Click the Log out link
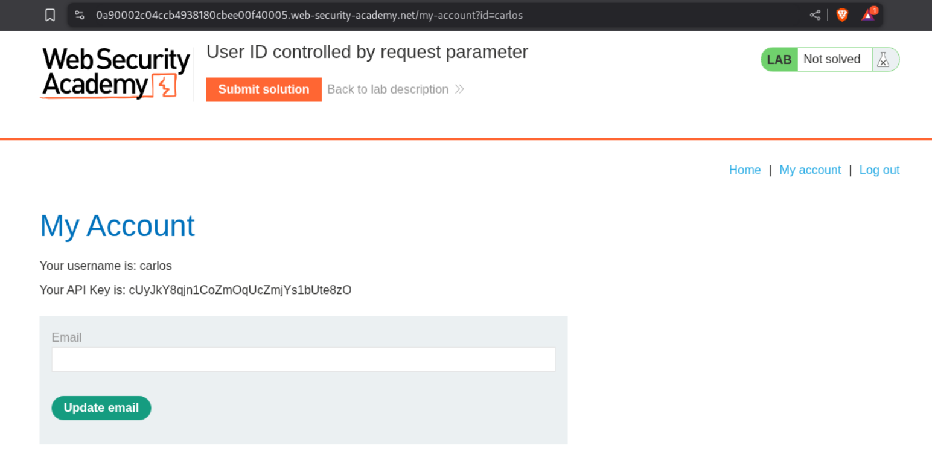Viewport: 932px width, 466px height. pos(879,170)
